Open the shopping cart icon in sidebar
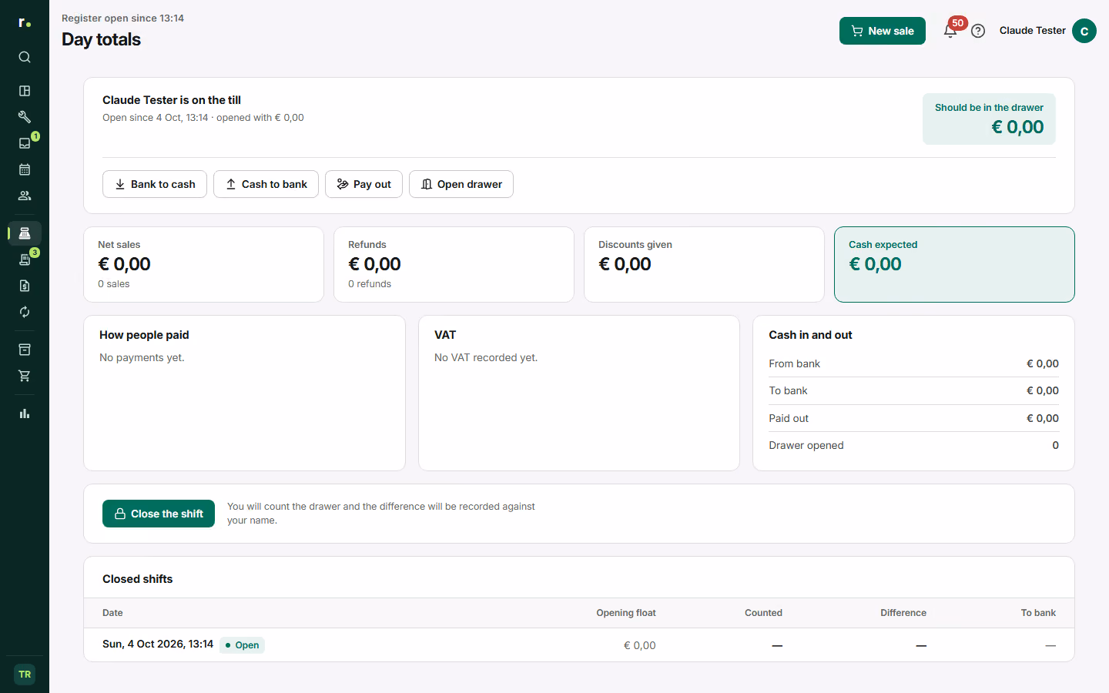 click(x=25, y=376)
